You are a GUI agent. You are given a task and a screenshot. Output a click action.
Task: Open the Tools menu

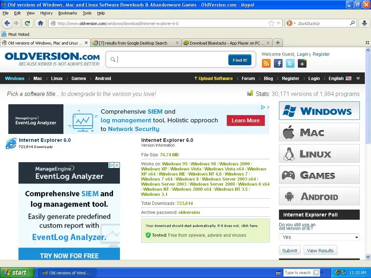[x=87, y=13]
